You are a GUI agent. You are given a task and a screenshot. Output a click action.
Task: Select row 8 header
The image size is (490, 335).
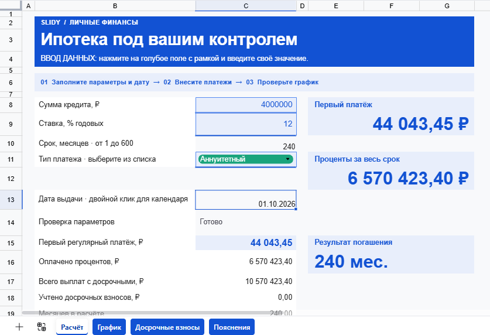(11, 105)
